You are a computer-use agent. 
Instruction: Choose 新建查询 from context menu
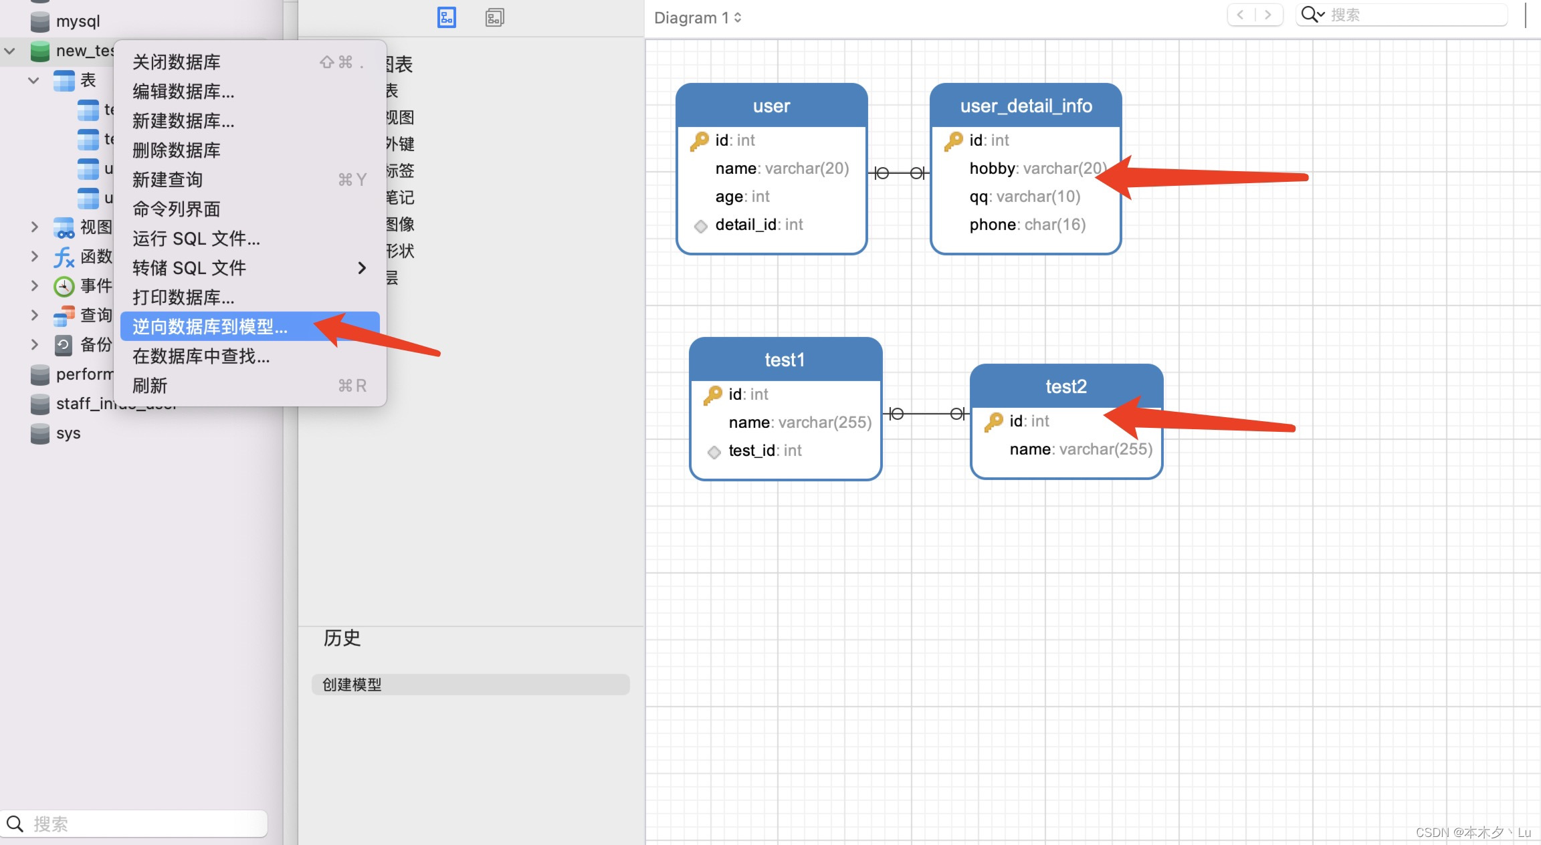[250, 180]
